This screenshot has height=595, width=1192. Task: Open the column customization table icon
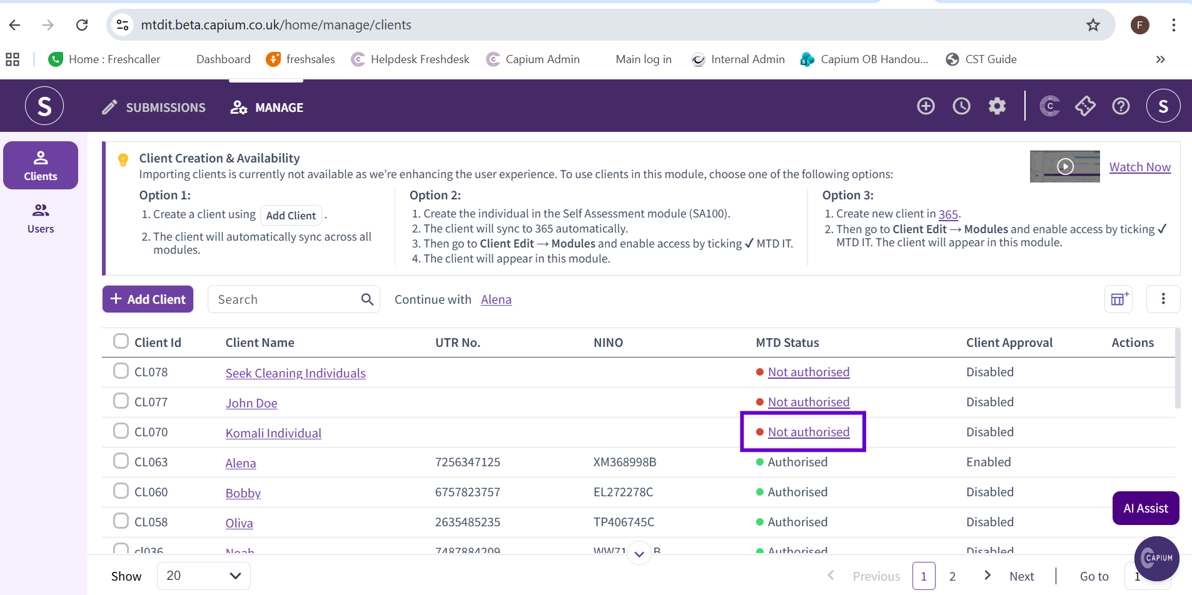pos(1118,299)
